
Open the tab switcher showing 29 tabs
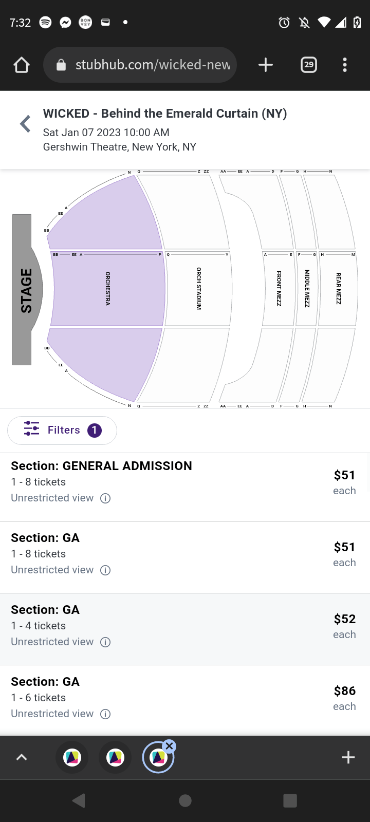308,65
